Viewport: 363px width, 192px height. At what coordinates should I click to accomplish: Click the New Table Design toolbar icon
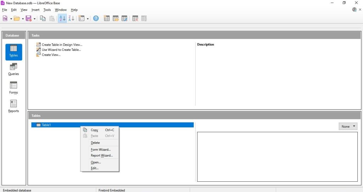[x=106, y=18]
